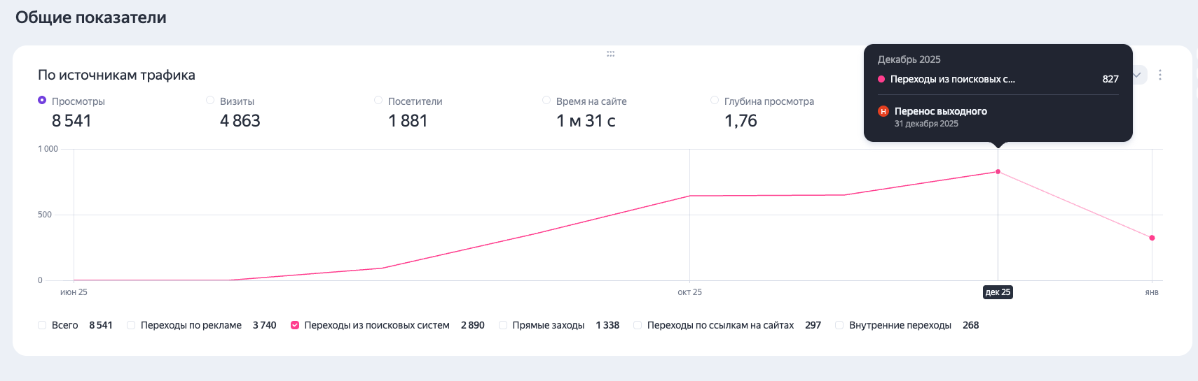Toggle Переходы по ссылкам на сайтах checkbox
Viewport: 1198px width, 381px height.
tap(638, 325)
